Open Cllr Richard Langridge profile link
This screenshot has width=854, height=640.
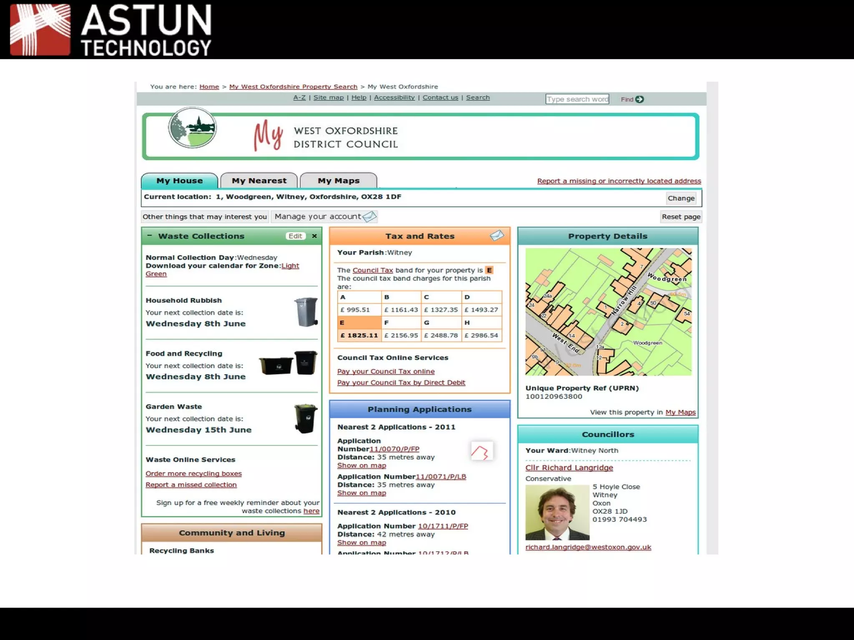coord(569,467)
